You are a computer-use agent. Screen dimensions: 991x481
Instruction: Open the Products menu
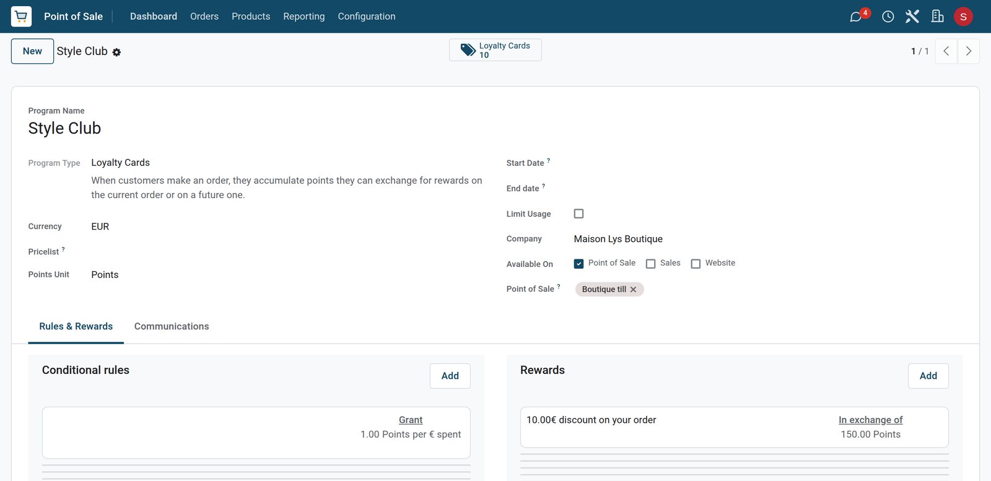coord(251,17)
